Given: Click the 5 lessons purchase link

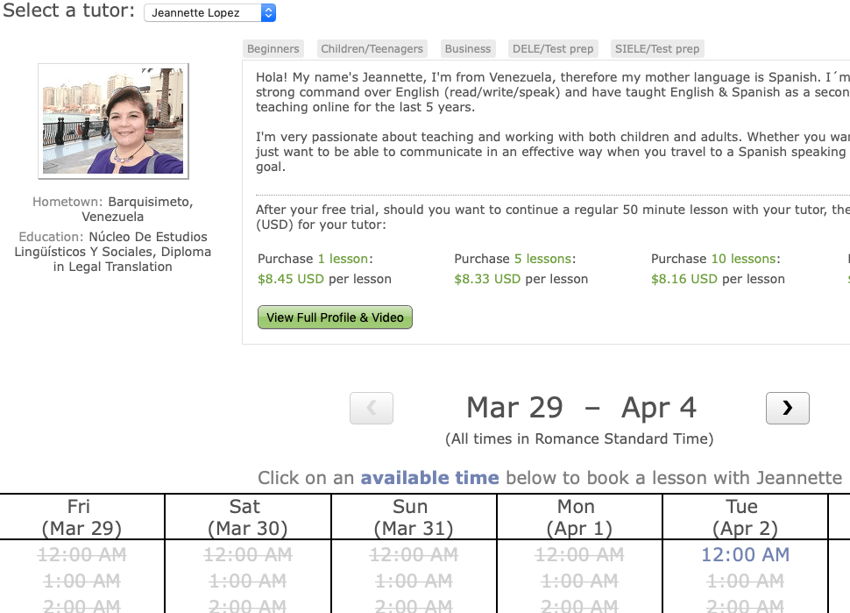Looking at the screenshot, I should pyautogui.click(x=543, y=259).
